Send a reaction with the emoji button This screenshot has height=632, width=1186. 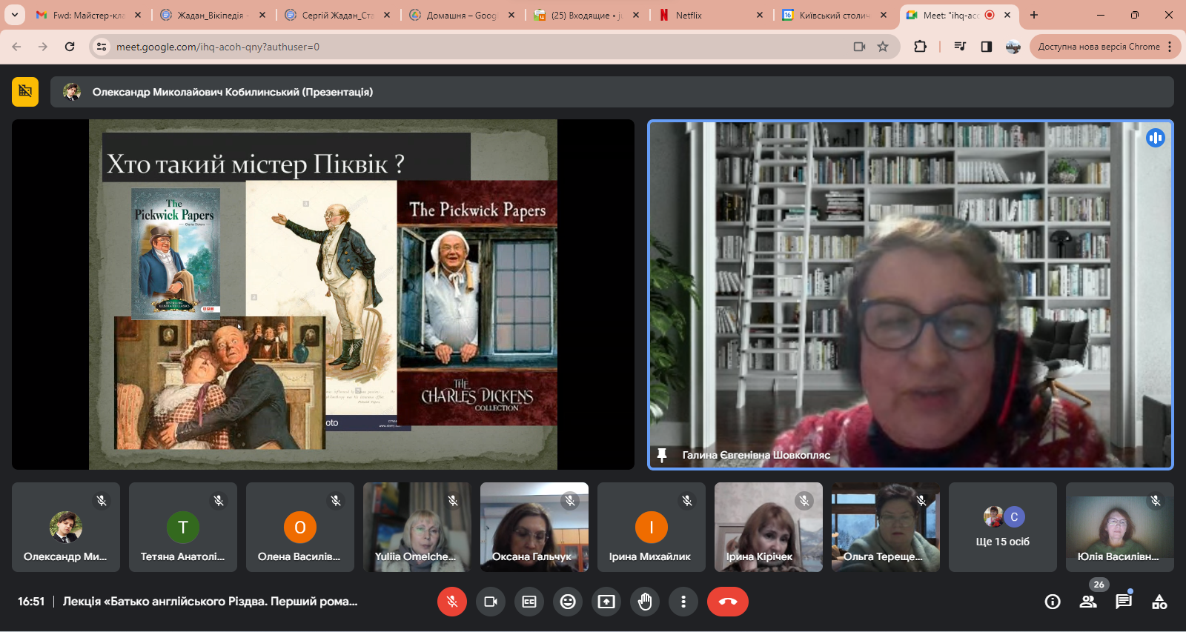pyautogui.click(x=568, y=602)
